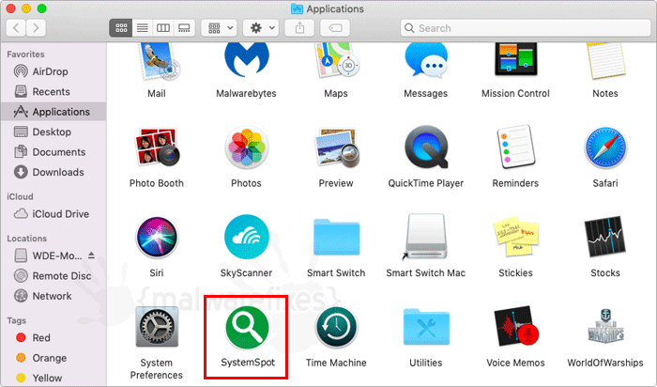
Task: Select the Utilities folder icon
Action: [x=426, y=327]
